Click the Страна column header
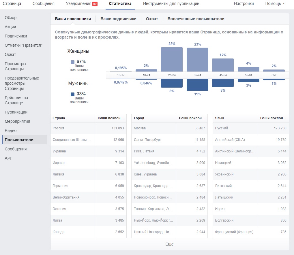The image size is (294, 255). tap(59, 118)
